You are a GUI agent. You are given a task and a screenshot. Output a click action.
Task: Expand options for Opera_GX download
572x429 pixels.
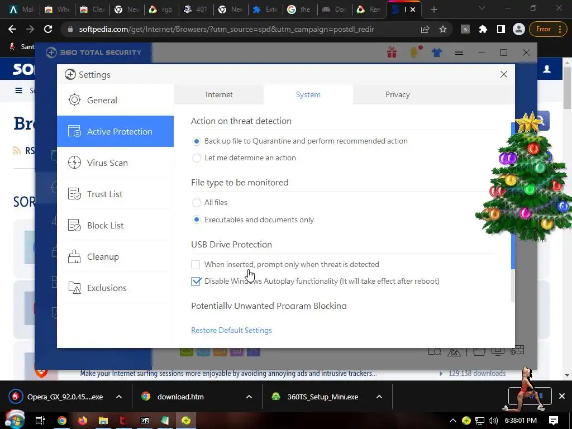coord(119,397)
